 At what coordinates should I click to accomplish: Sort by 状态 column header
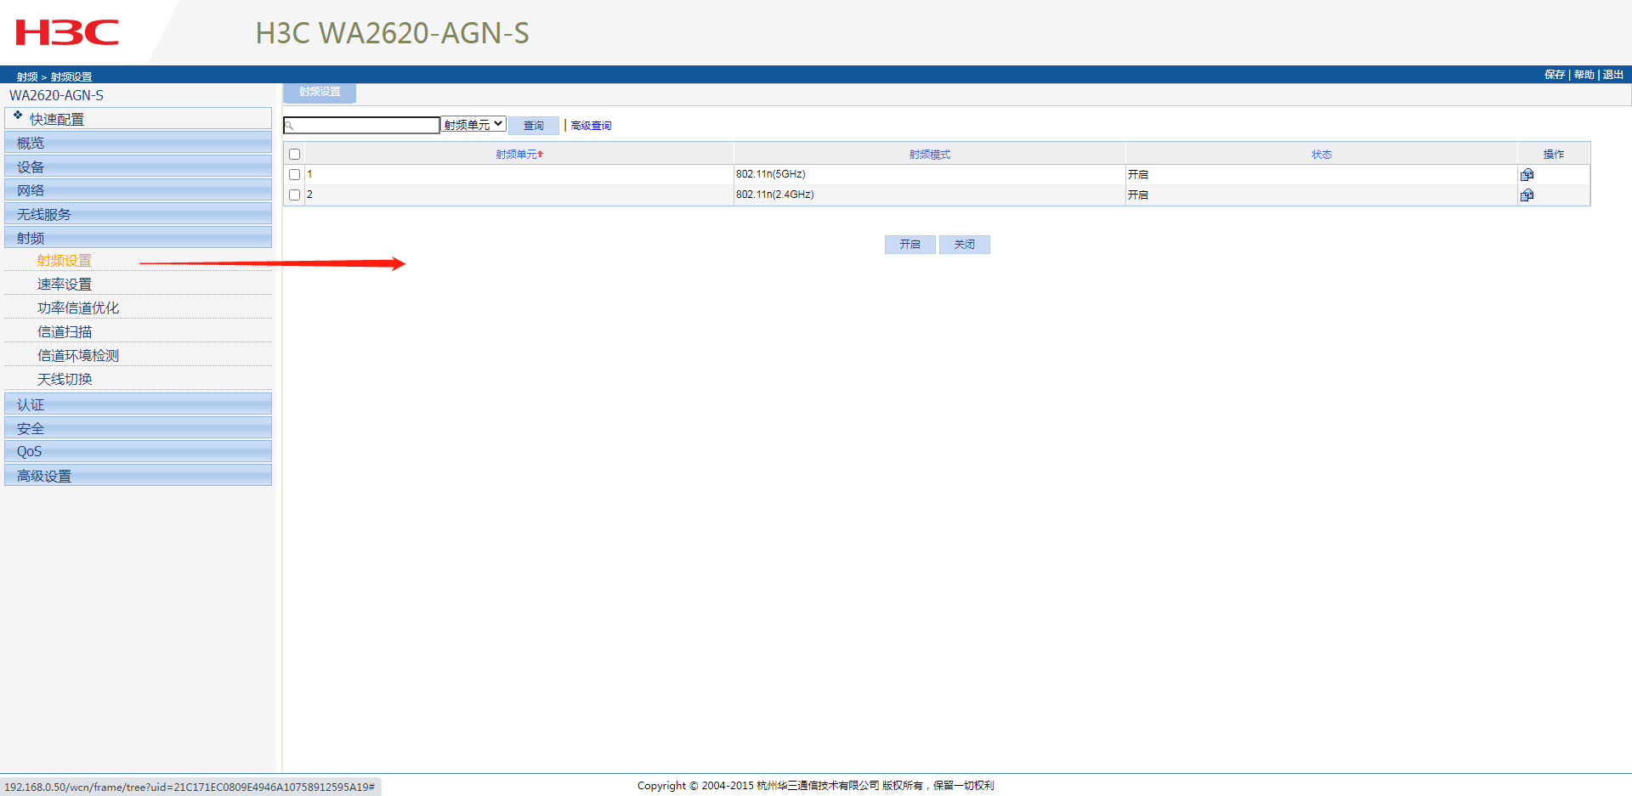click(1322, 155)
